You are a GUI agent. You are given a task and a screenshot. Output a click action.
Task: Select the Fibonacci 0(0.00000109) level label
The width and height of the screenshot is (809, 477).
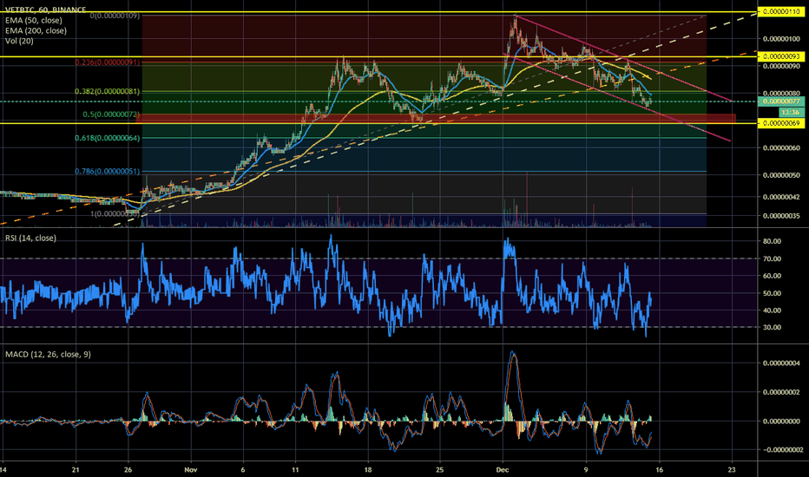(115, 16)
